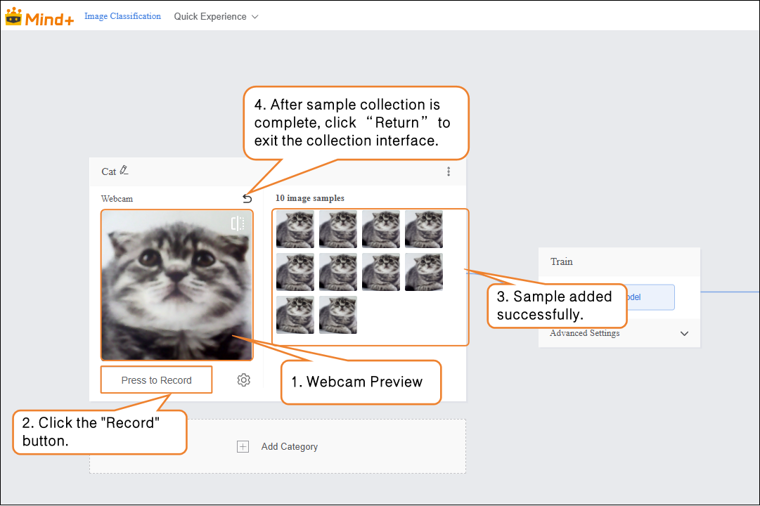This screenshot has height=506, width=760.
Task: Select the first cat image sample
Action: [x=295, y=229]
